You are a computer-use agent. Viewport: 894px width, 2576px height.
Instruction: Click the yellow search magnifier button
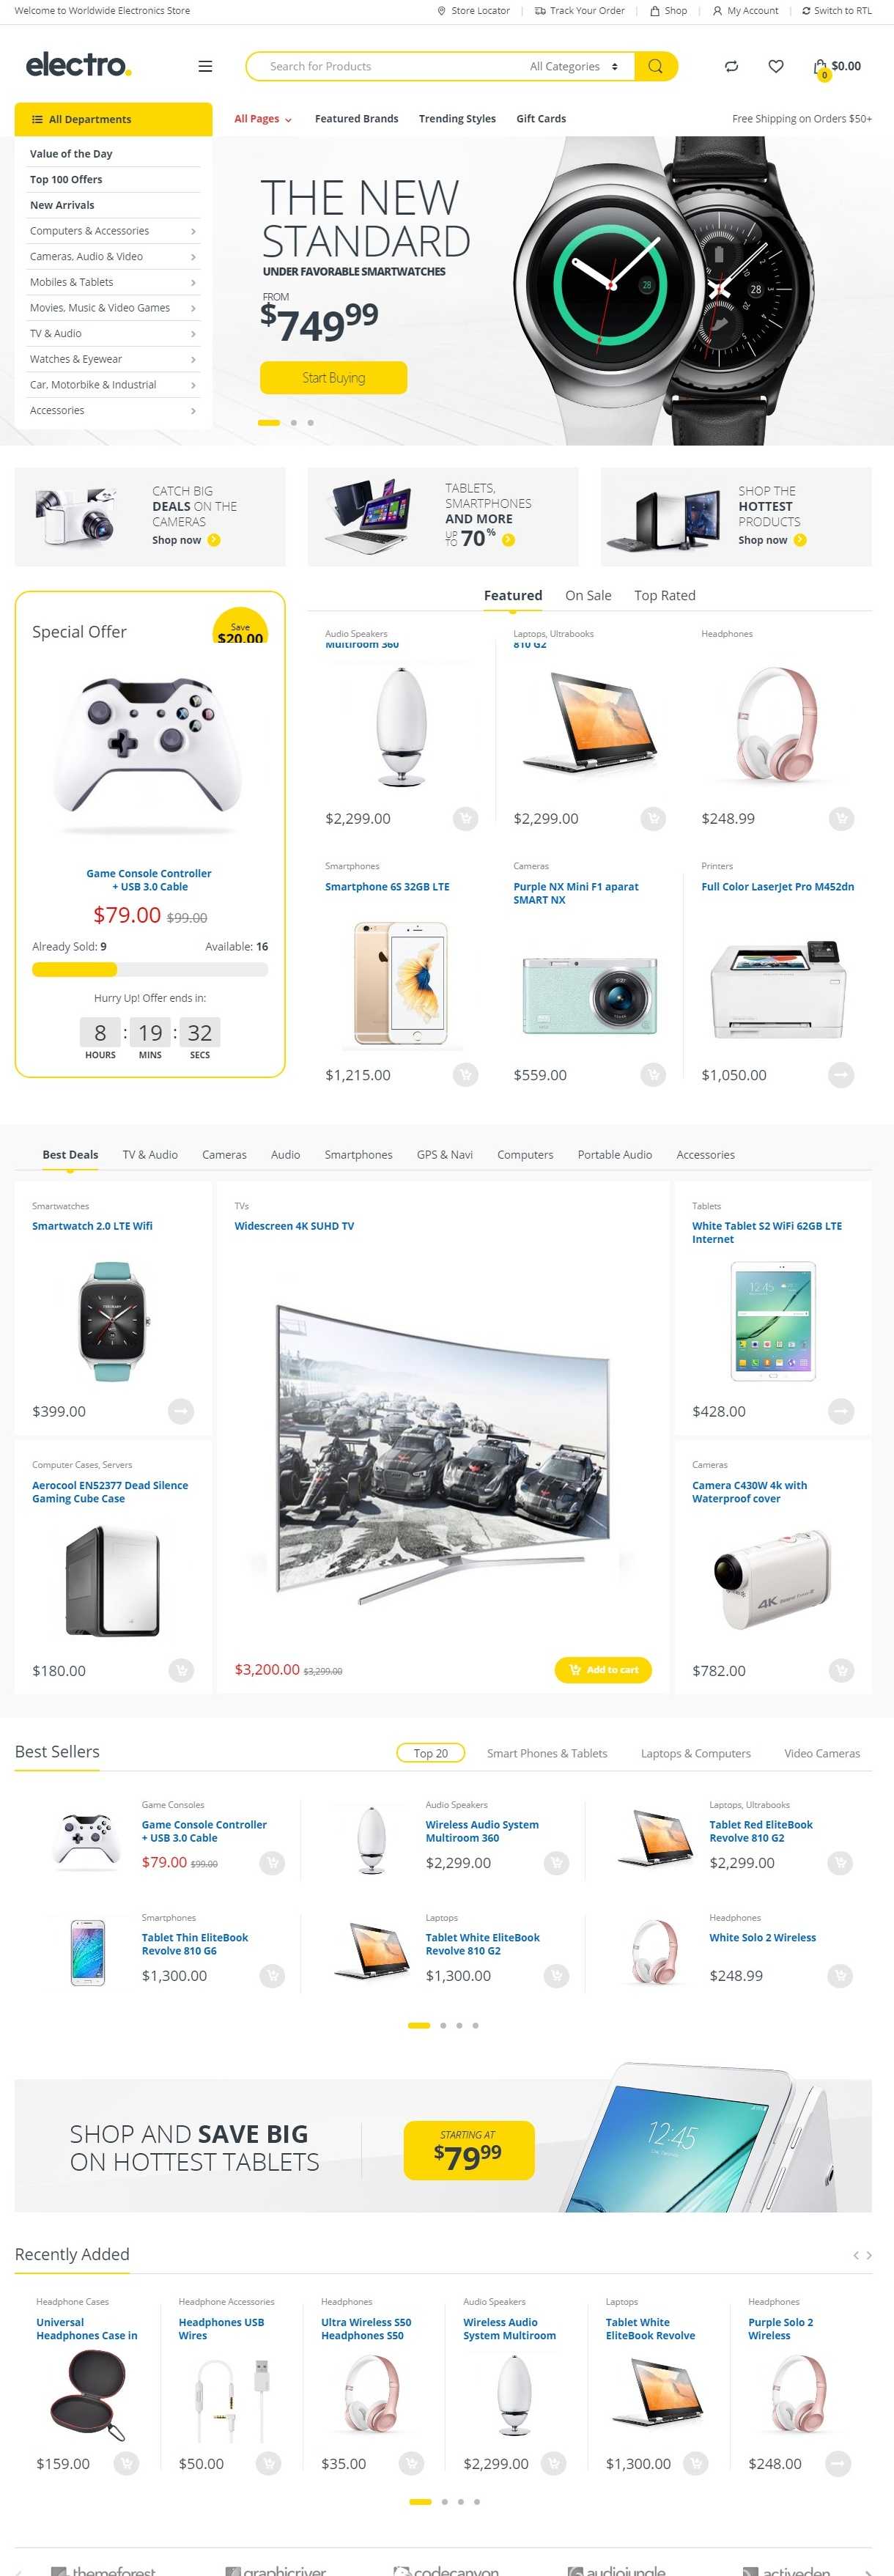(x=655, y=67)
